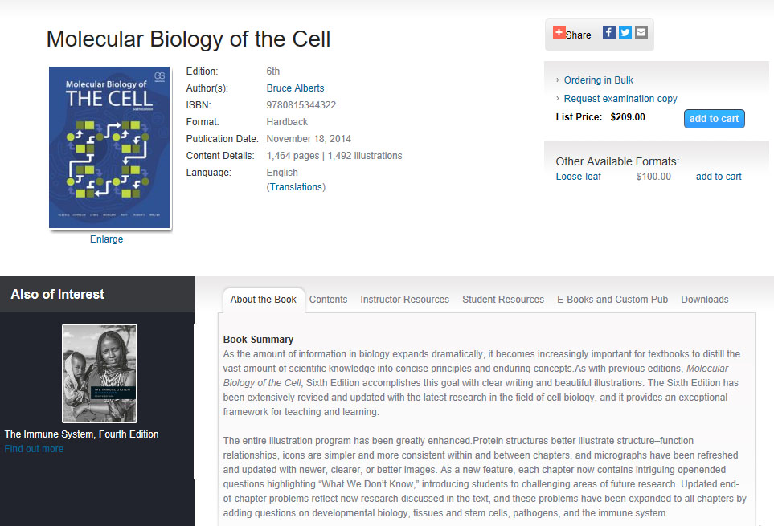Request an examination copy
Viewport: 774px width, 526px height.
620,99
